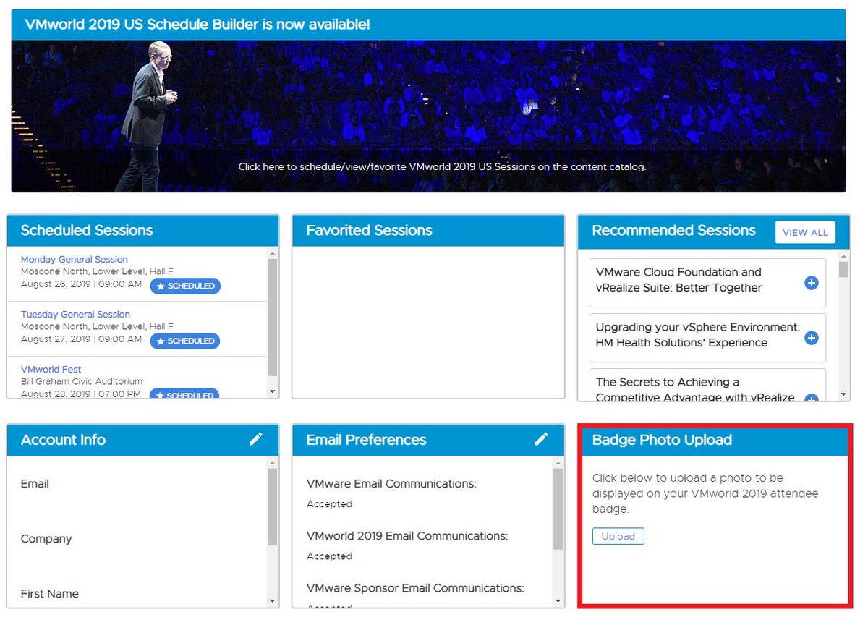Edit Account Info with pencil icon
868x625 pixels.
[256, 439]
